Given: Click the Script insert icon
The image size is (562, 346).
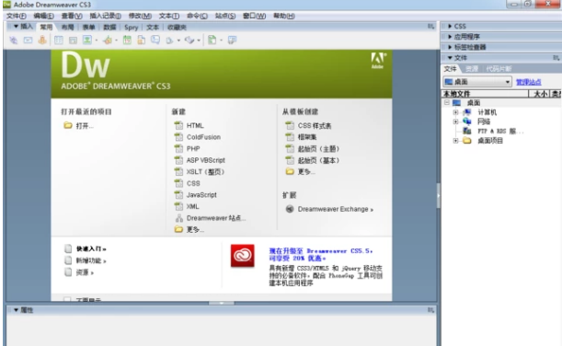Looking at the screenshot, I should (x=189, y=40).
